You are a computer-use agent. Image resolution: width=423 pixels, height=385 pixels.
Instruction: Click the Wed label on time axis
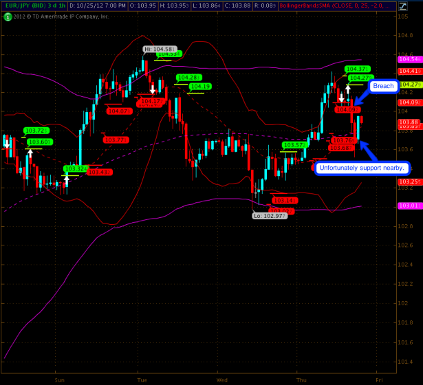coord(221,379)
